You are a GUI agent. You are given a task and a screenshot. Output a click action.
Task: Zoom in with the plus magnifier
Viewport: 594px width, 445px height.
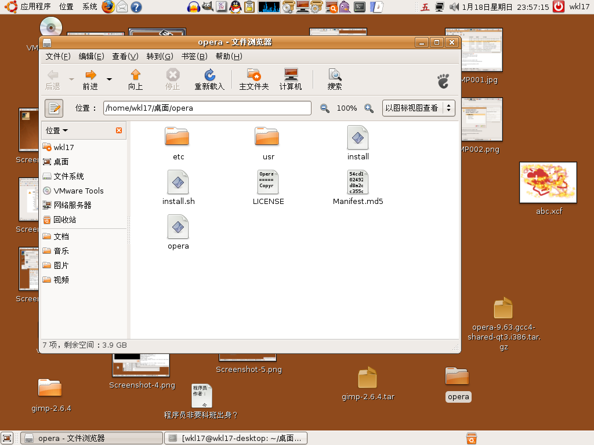point(368,108)
